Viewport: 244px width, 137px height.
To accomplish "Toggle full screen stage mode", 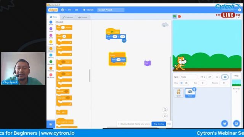I will coord(239,16).
